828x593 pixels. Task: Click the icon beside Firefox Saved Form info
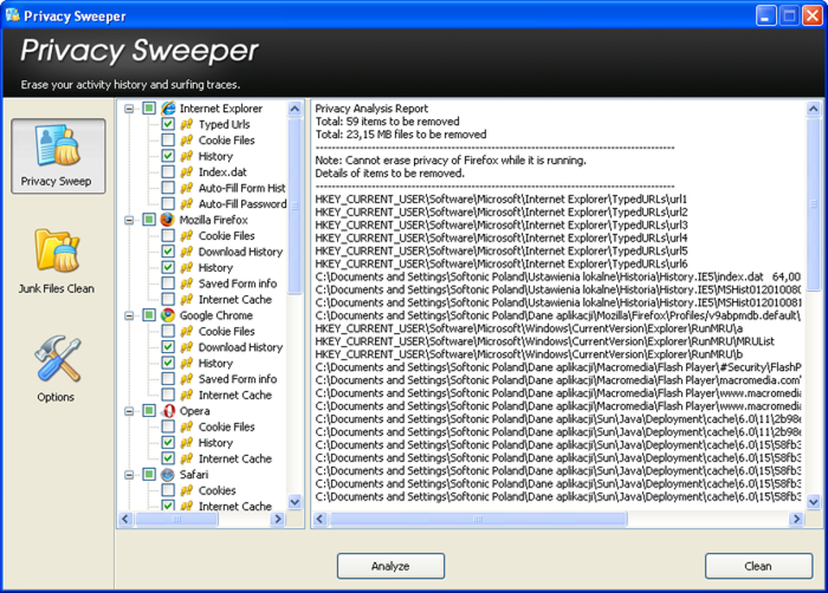[x=187, y=283]
